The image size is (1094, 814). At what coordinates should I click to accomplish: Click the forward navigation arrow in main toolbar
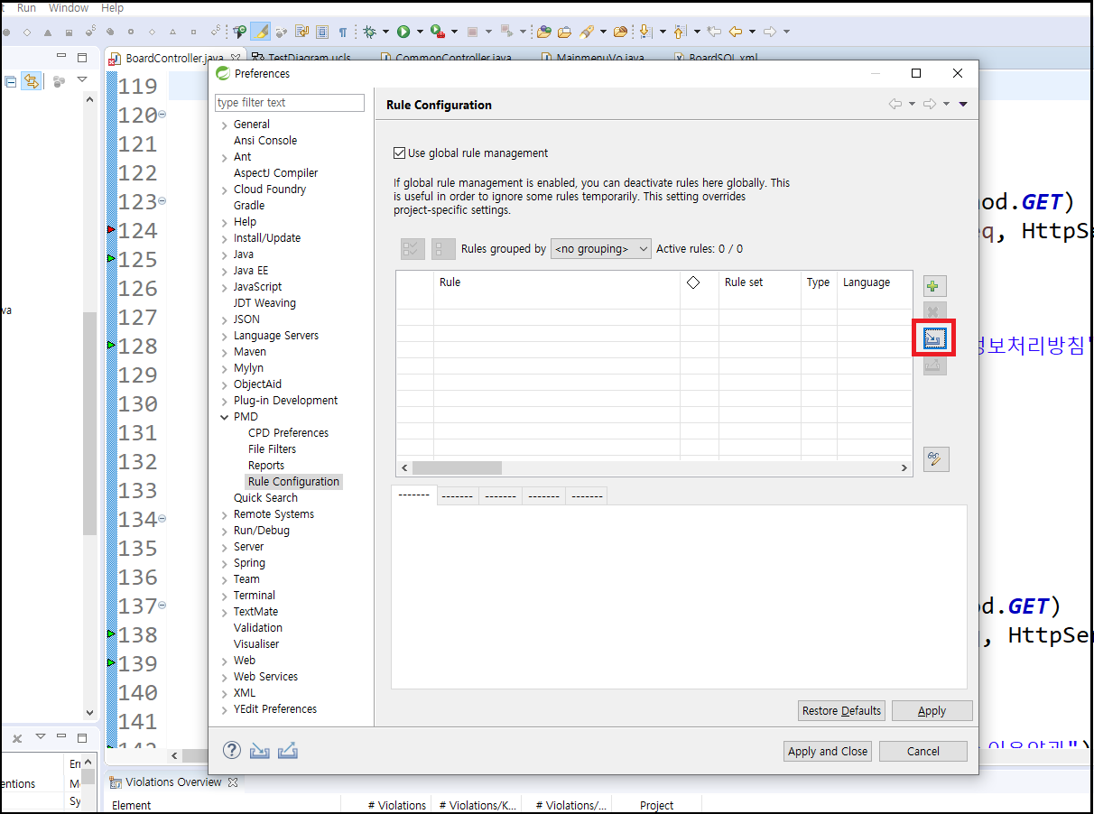click(x=770, y=32)
